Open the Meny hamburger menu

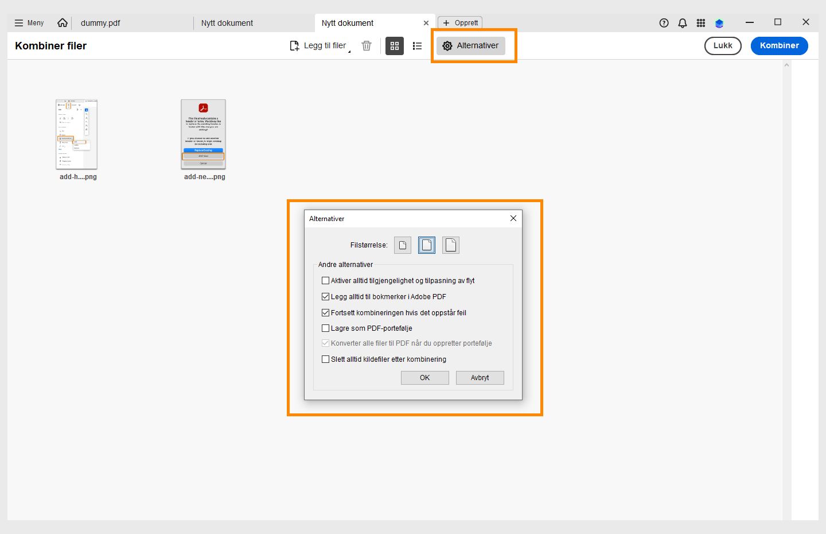click(x=29, y=23)
